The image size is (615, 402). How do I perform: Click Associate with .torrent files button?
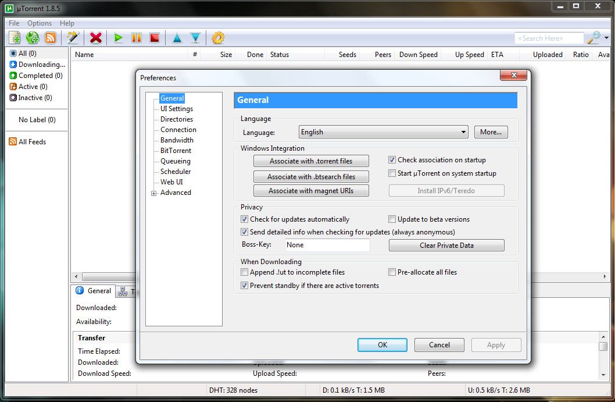point(311,161)
